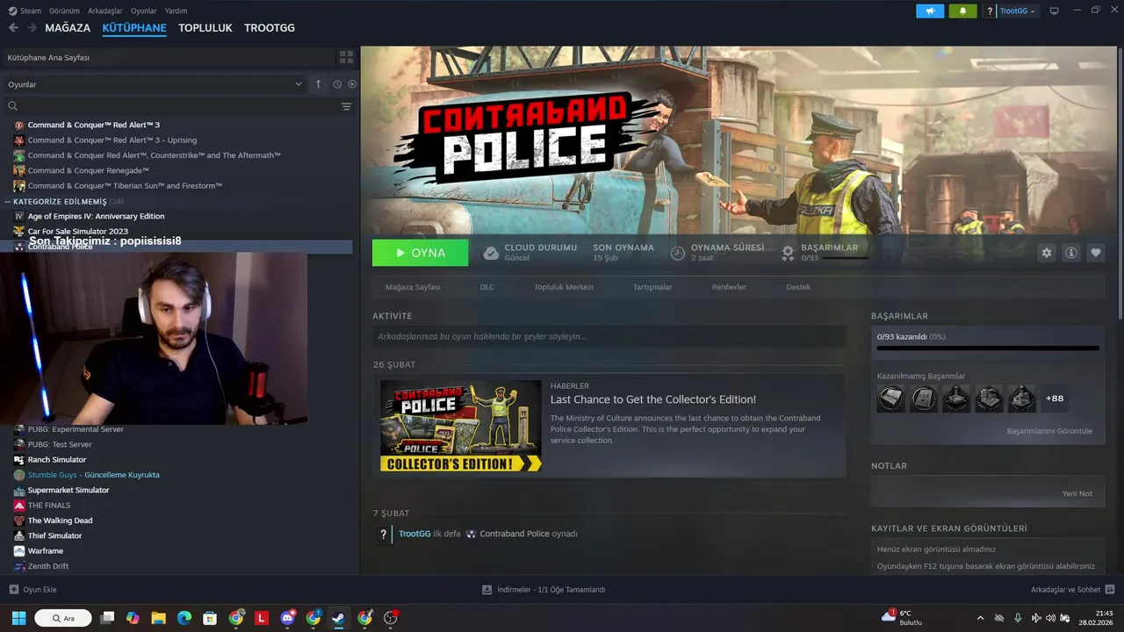
Task: Open the DLC tab link
Action: pos(487,287)
